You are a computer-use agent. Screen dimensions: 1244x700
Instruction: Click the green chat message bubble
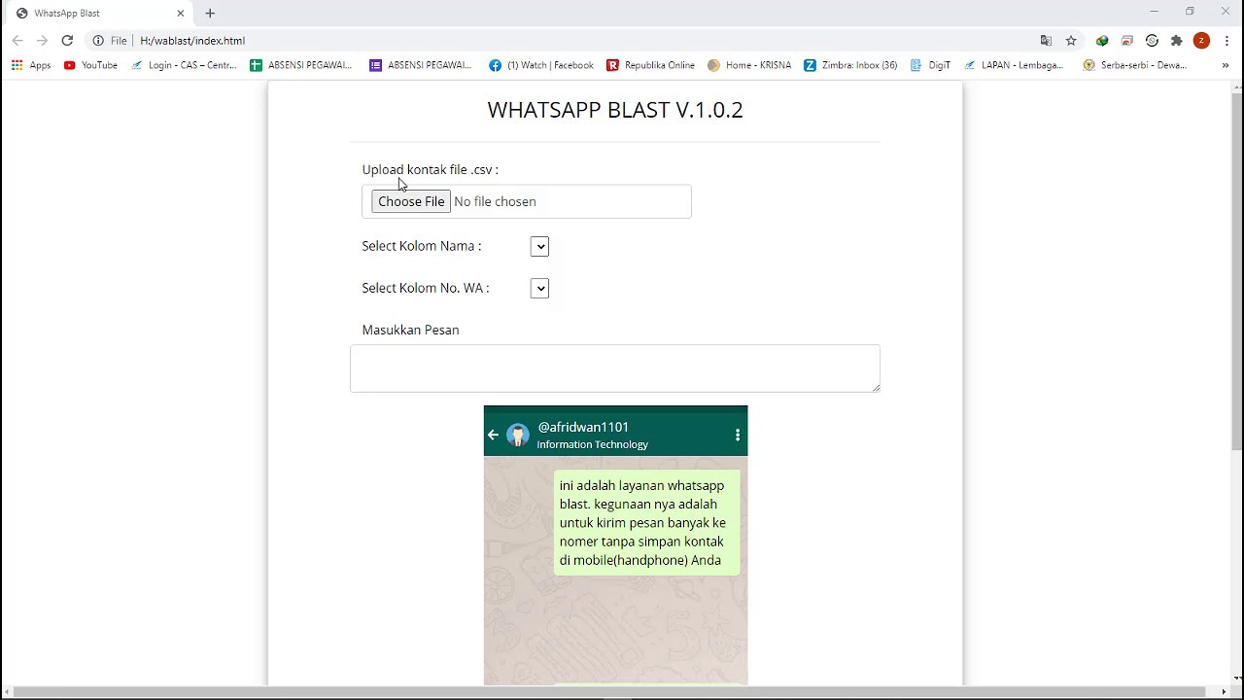click(646, 523)
